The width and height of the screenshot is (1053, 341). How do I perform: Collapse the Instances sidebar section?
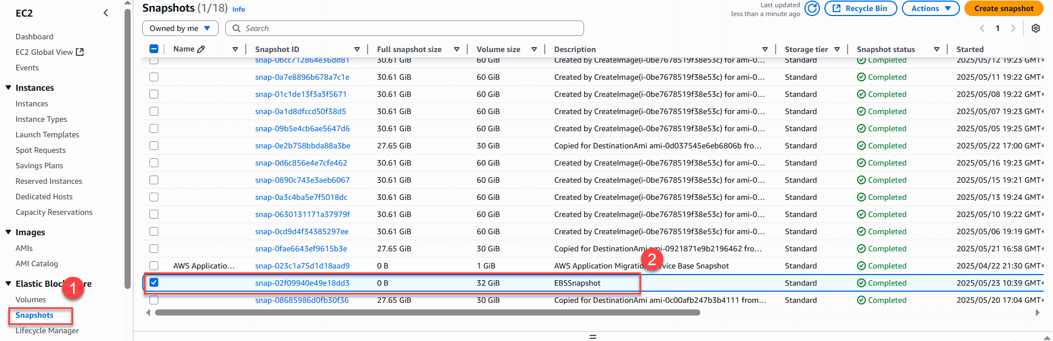[x=8, y=88]
